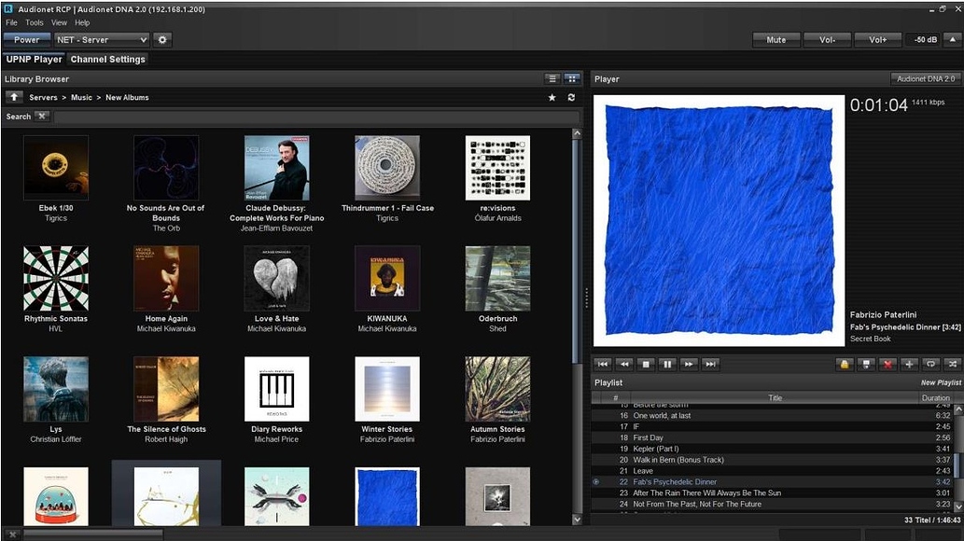Screen dimensions: 964x541
Task: Click the playlist scroll down arrow
Action: [x=957, y=506]
